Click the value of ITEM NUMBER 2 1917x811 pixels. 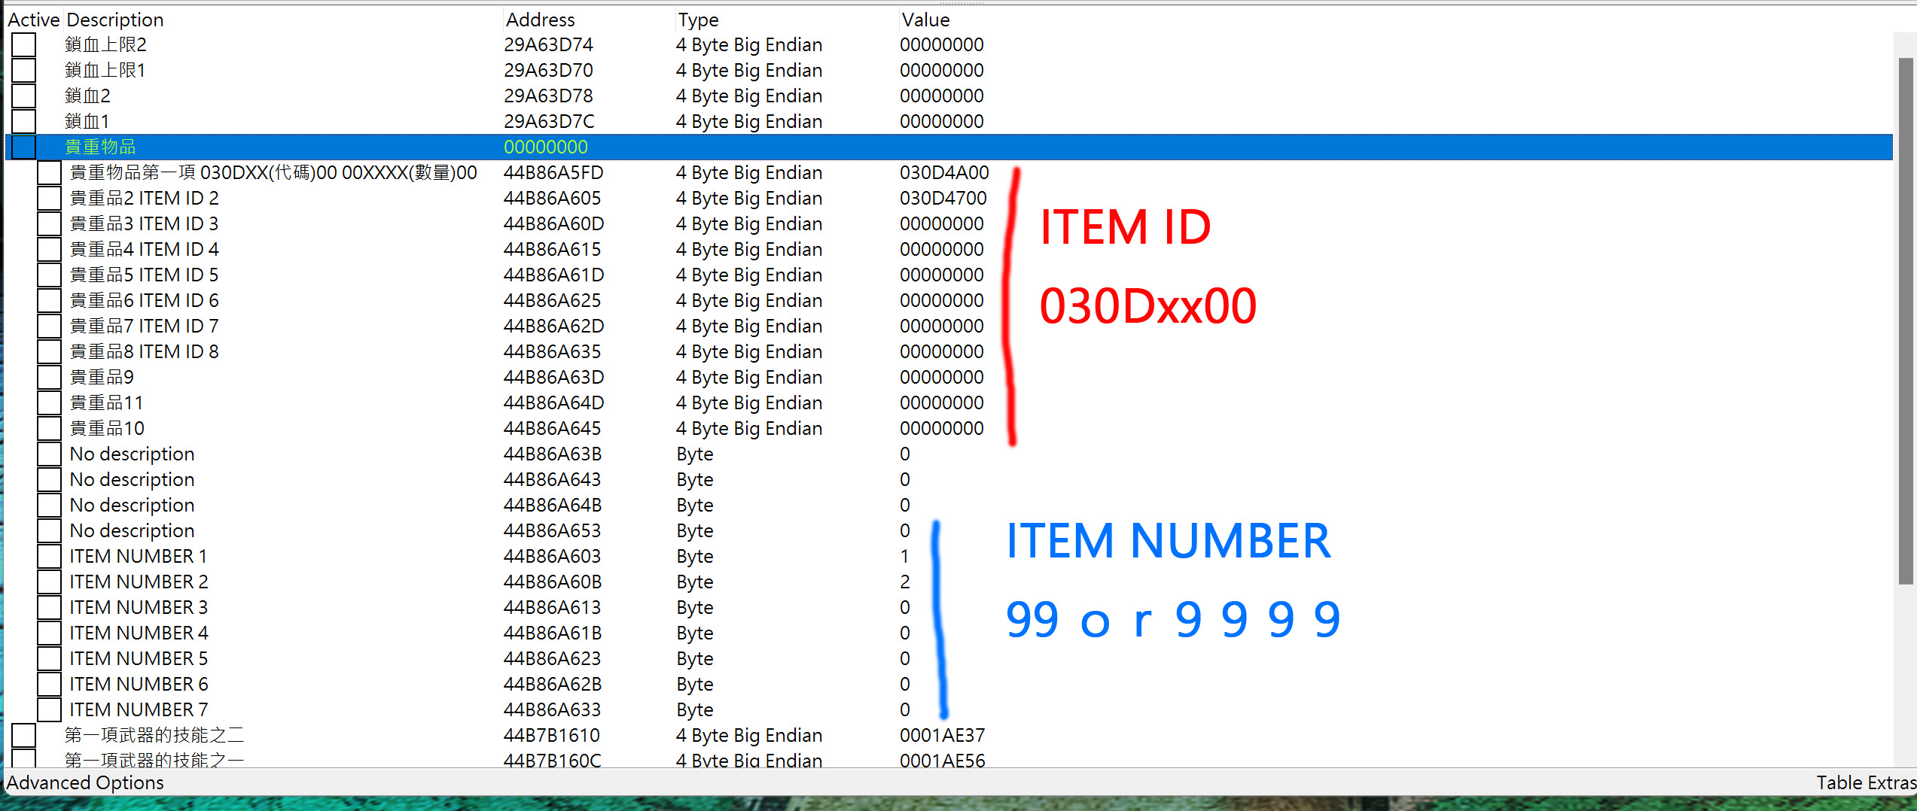(x=905, y=582)
